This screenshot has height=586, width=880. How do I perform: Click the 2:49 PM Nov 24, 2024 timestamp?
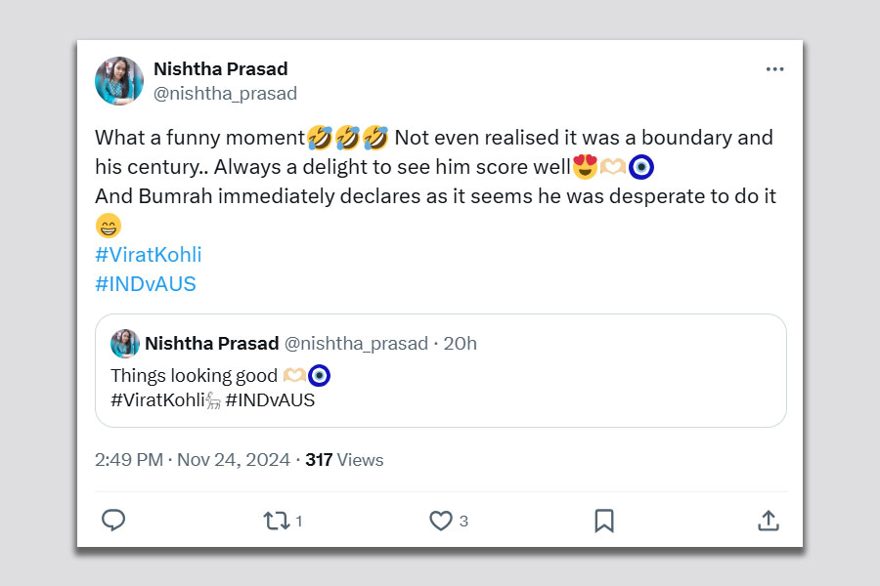[193, 460]
